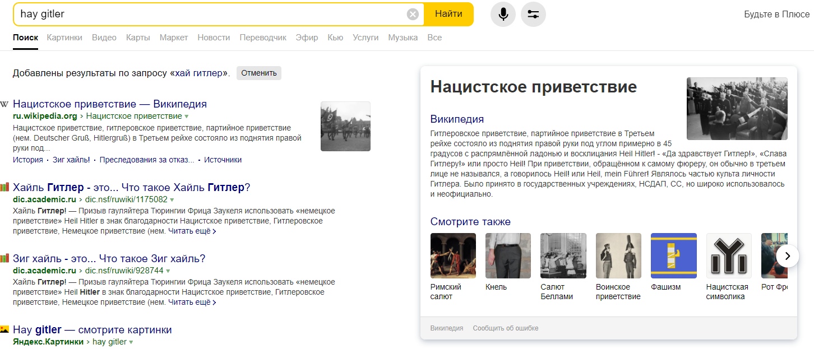Click the Wikipedia favicon beside first result
This screenshot has height=349, width=814.
point(4,104)
